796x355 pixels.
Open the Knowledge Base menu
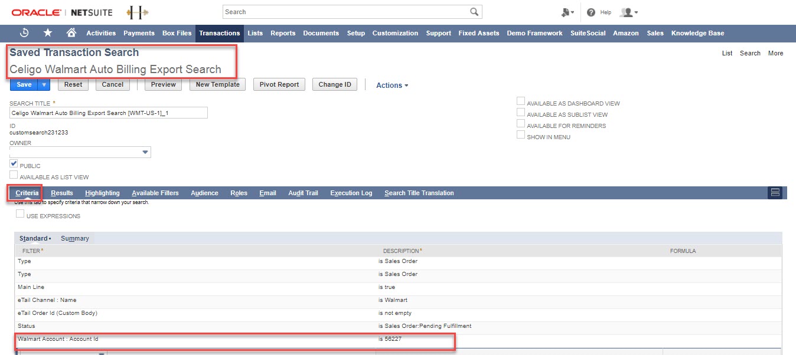pyautogui.click(x=697, y=33)
